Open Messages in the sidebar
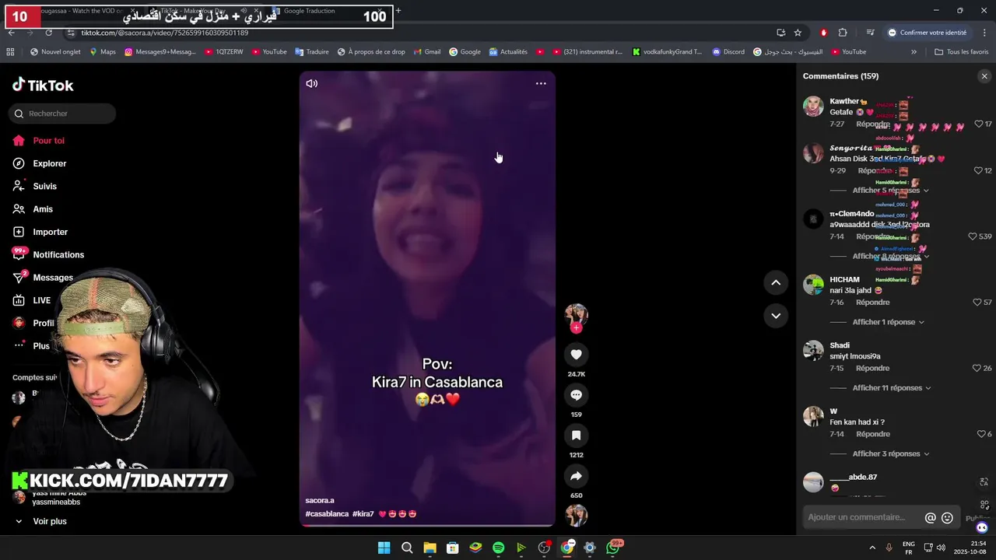The height and width of the screenshot is (560, 996). 52,278
